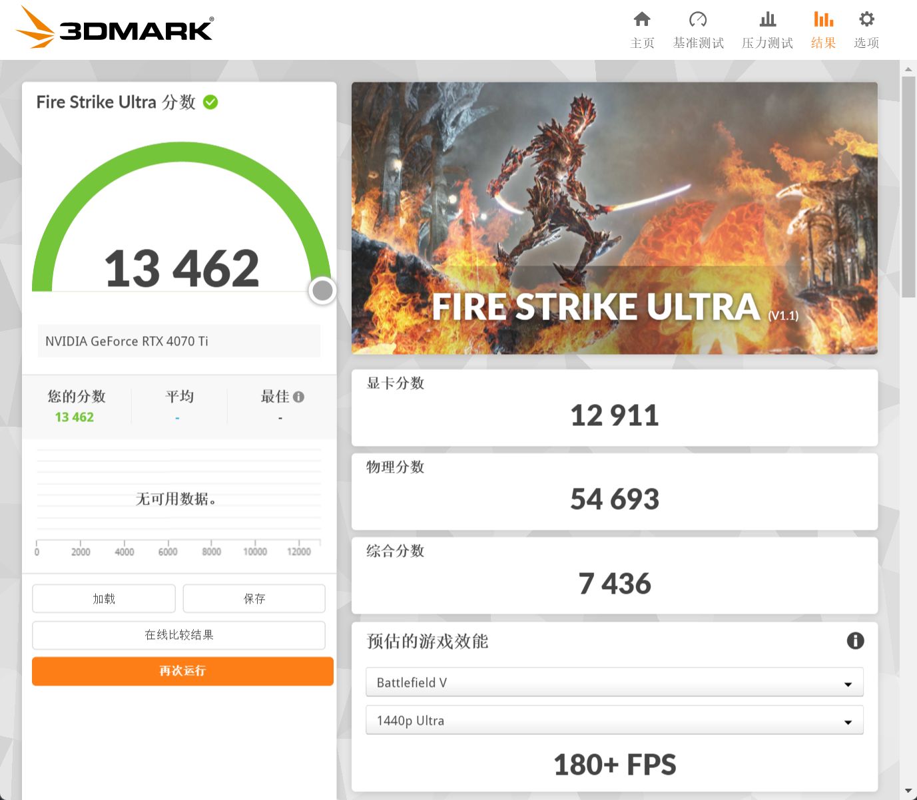Click the 显卡分数 value 12 911
The width and height of the screenshot is (917, 800).
point(615,415)
